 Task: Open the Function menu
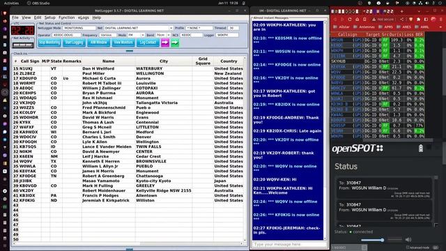67,17
